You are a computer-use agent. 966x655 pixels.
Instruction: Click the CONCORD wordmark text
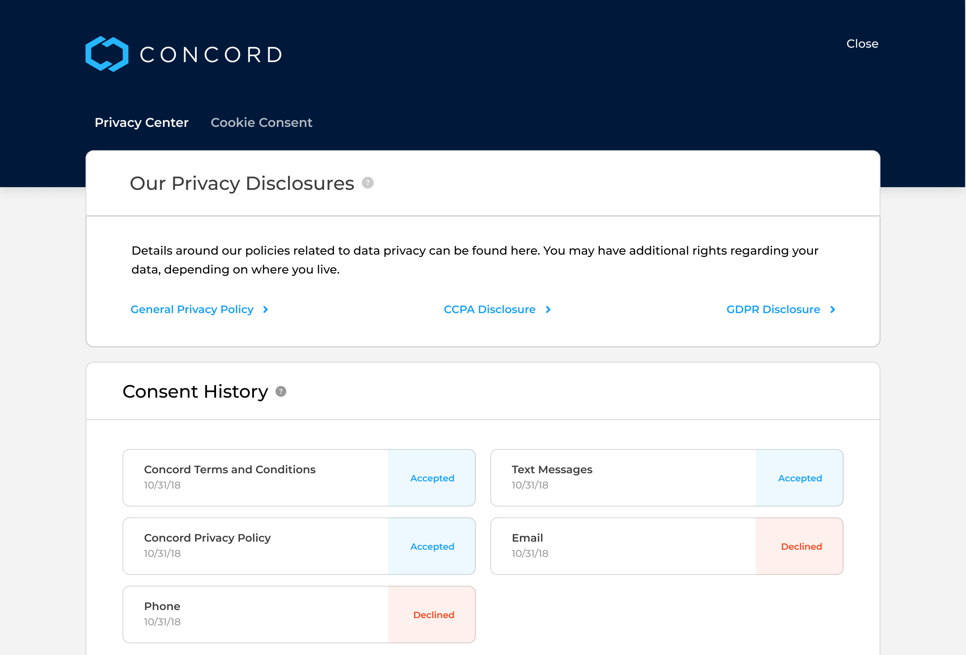(211, 55)
